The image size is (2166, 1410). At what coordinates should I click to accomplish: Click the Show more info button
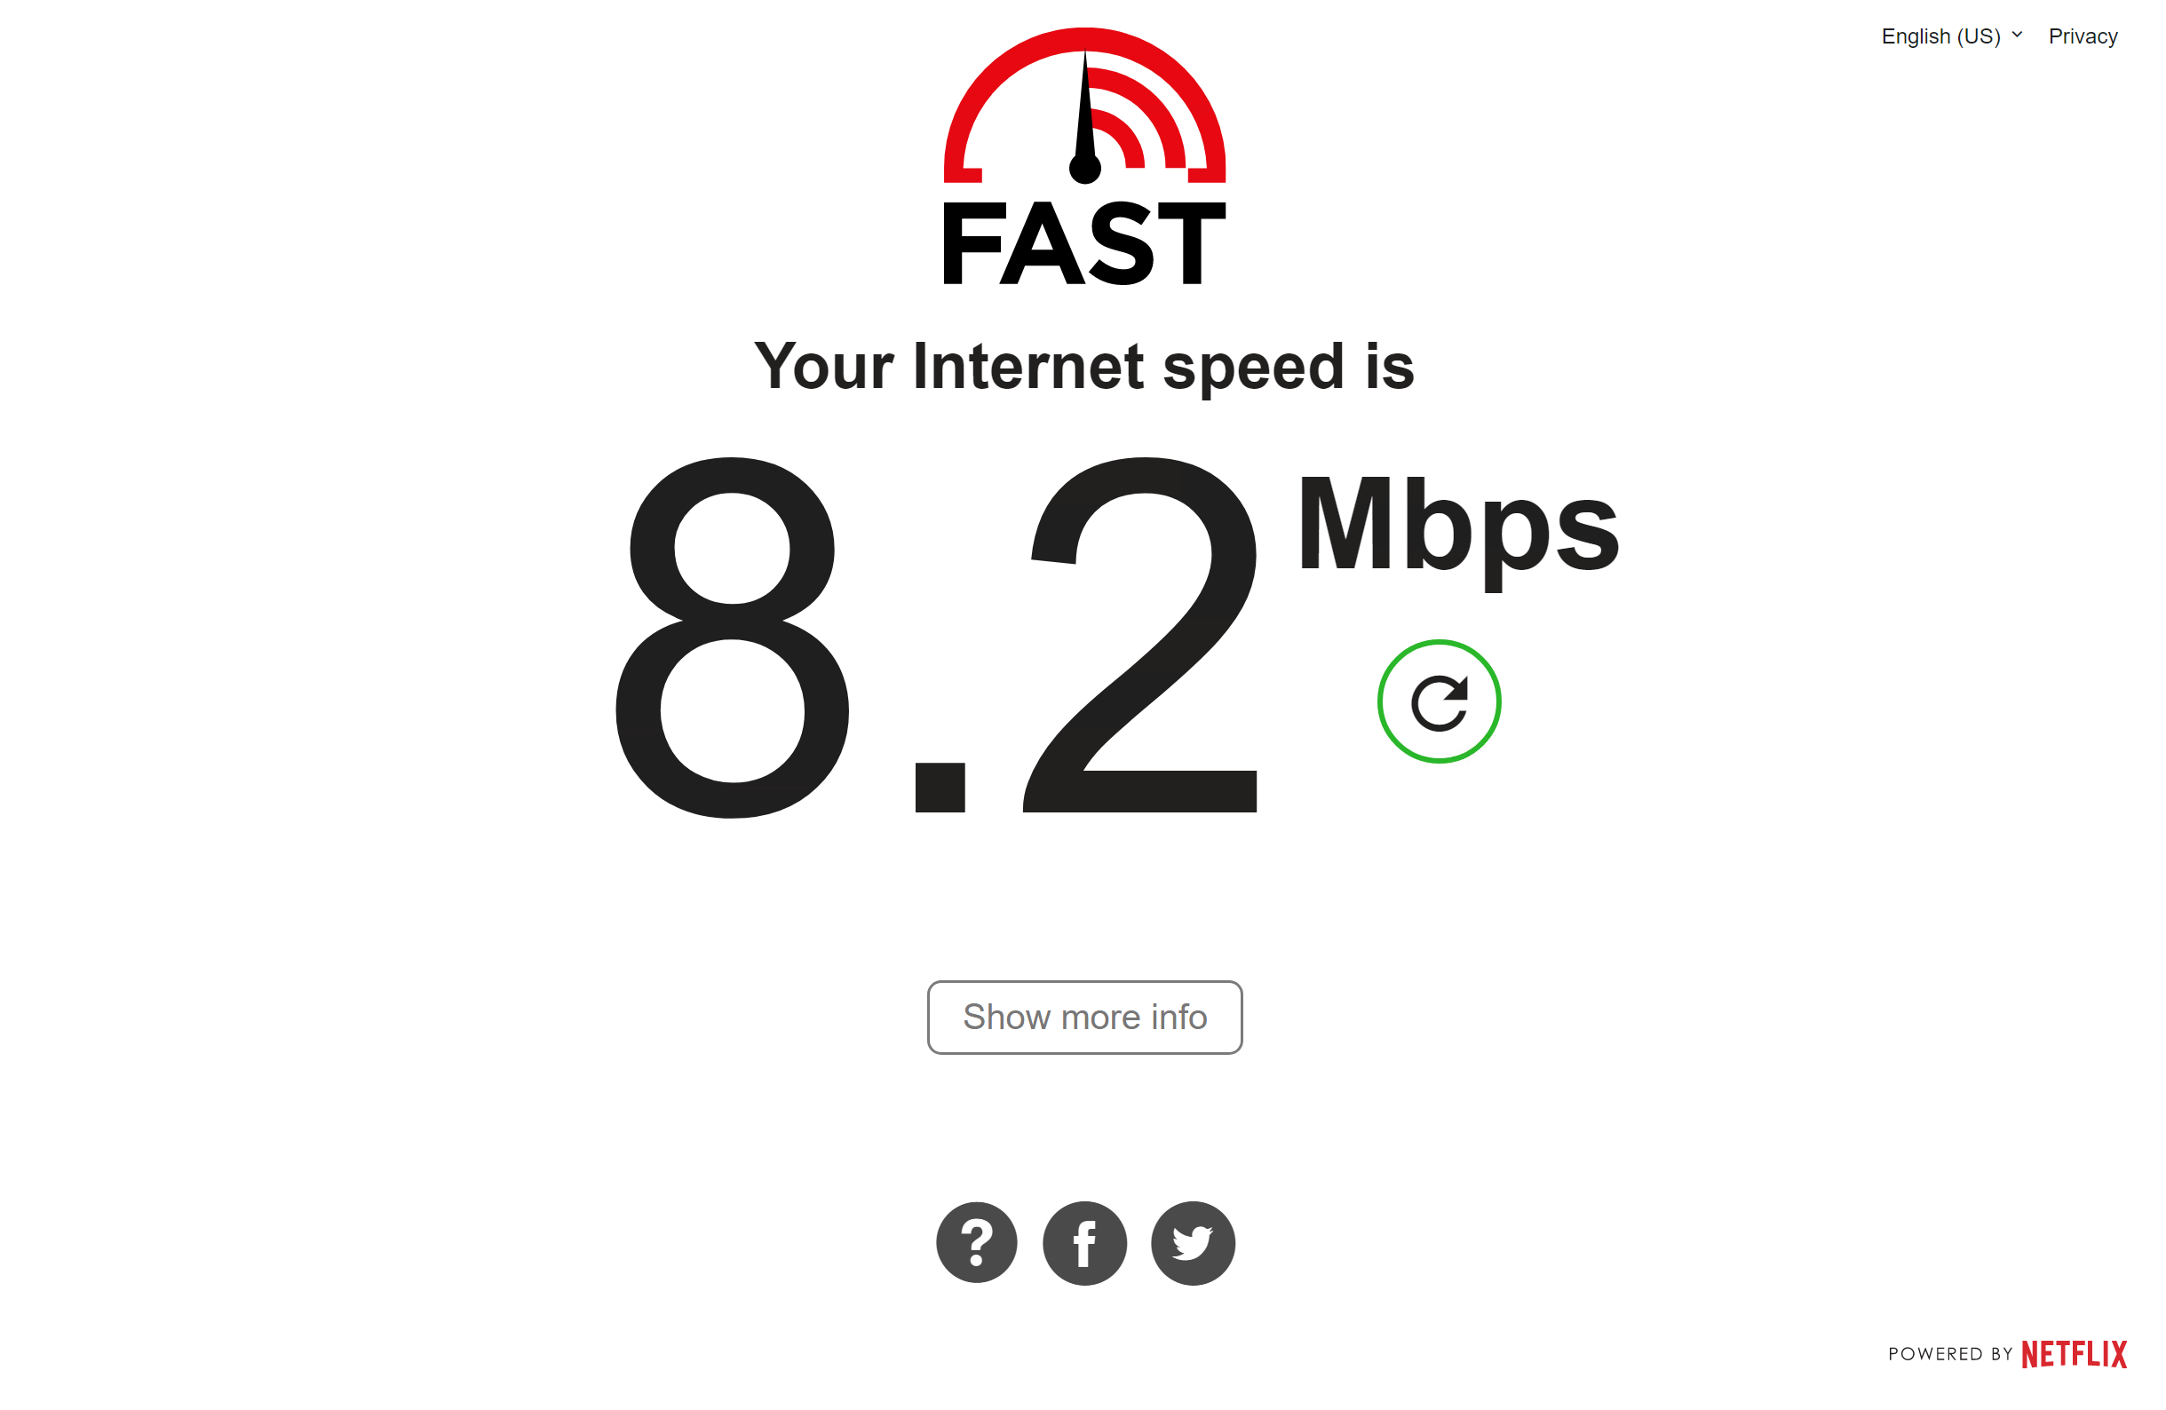point(1085,1017)
